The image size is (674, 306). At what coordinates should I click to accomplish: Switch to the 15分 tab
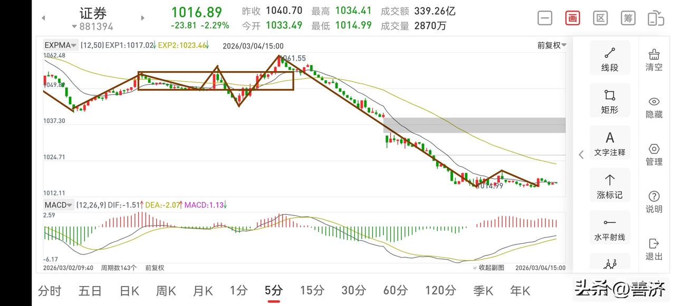click(312, 290)
